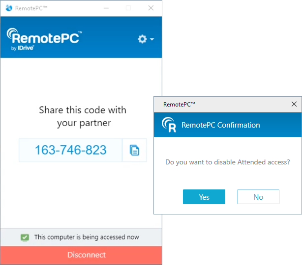Confirm disabling Attended access with Yes
302x265 pixels.
204,197
